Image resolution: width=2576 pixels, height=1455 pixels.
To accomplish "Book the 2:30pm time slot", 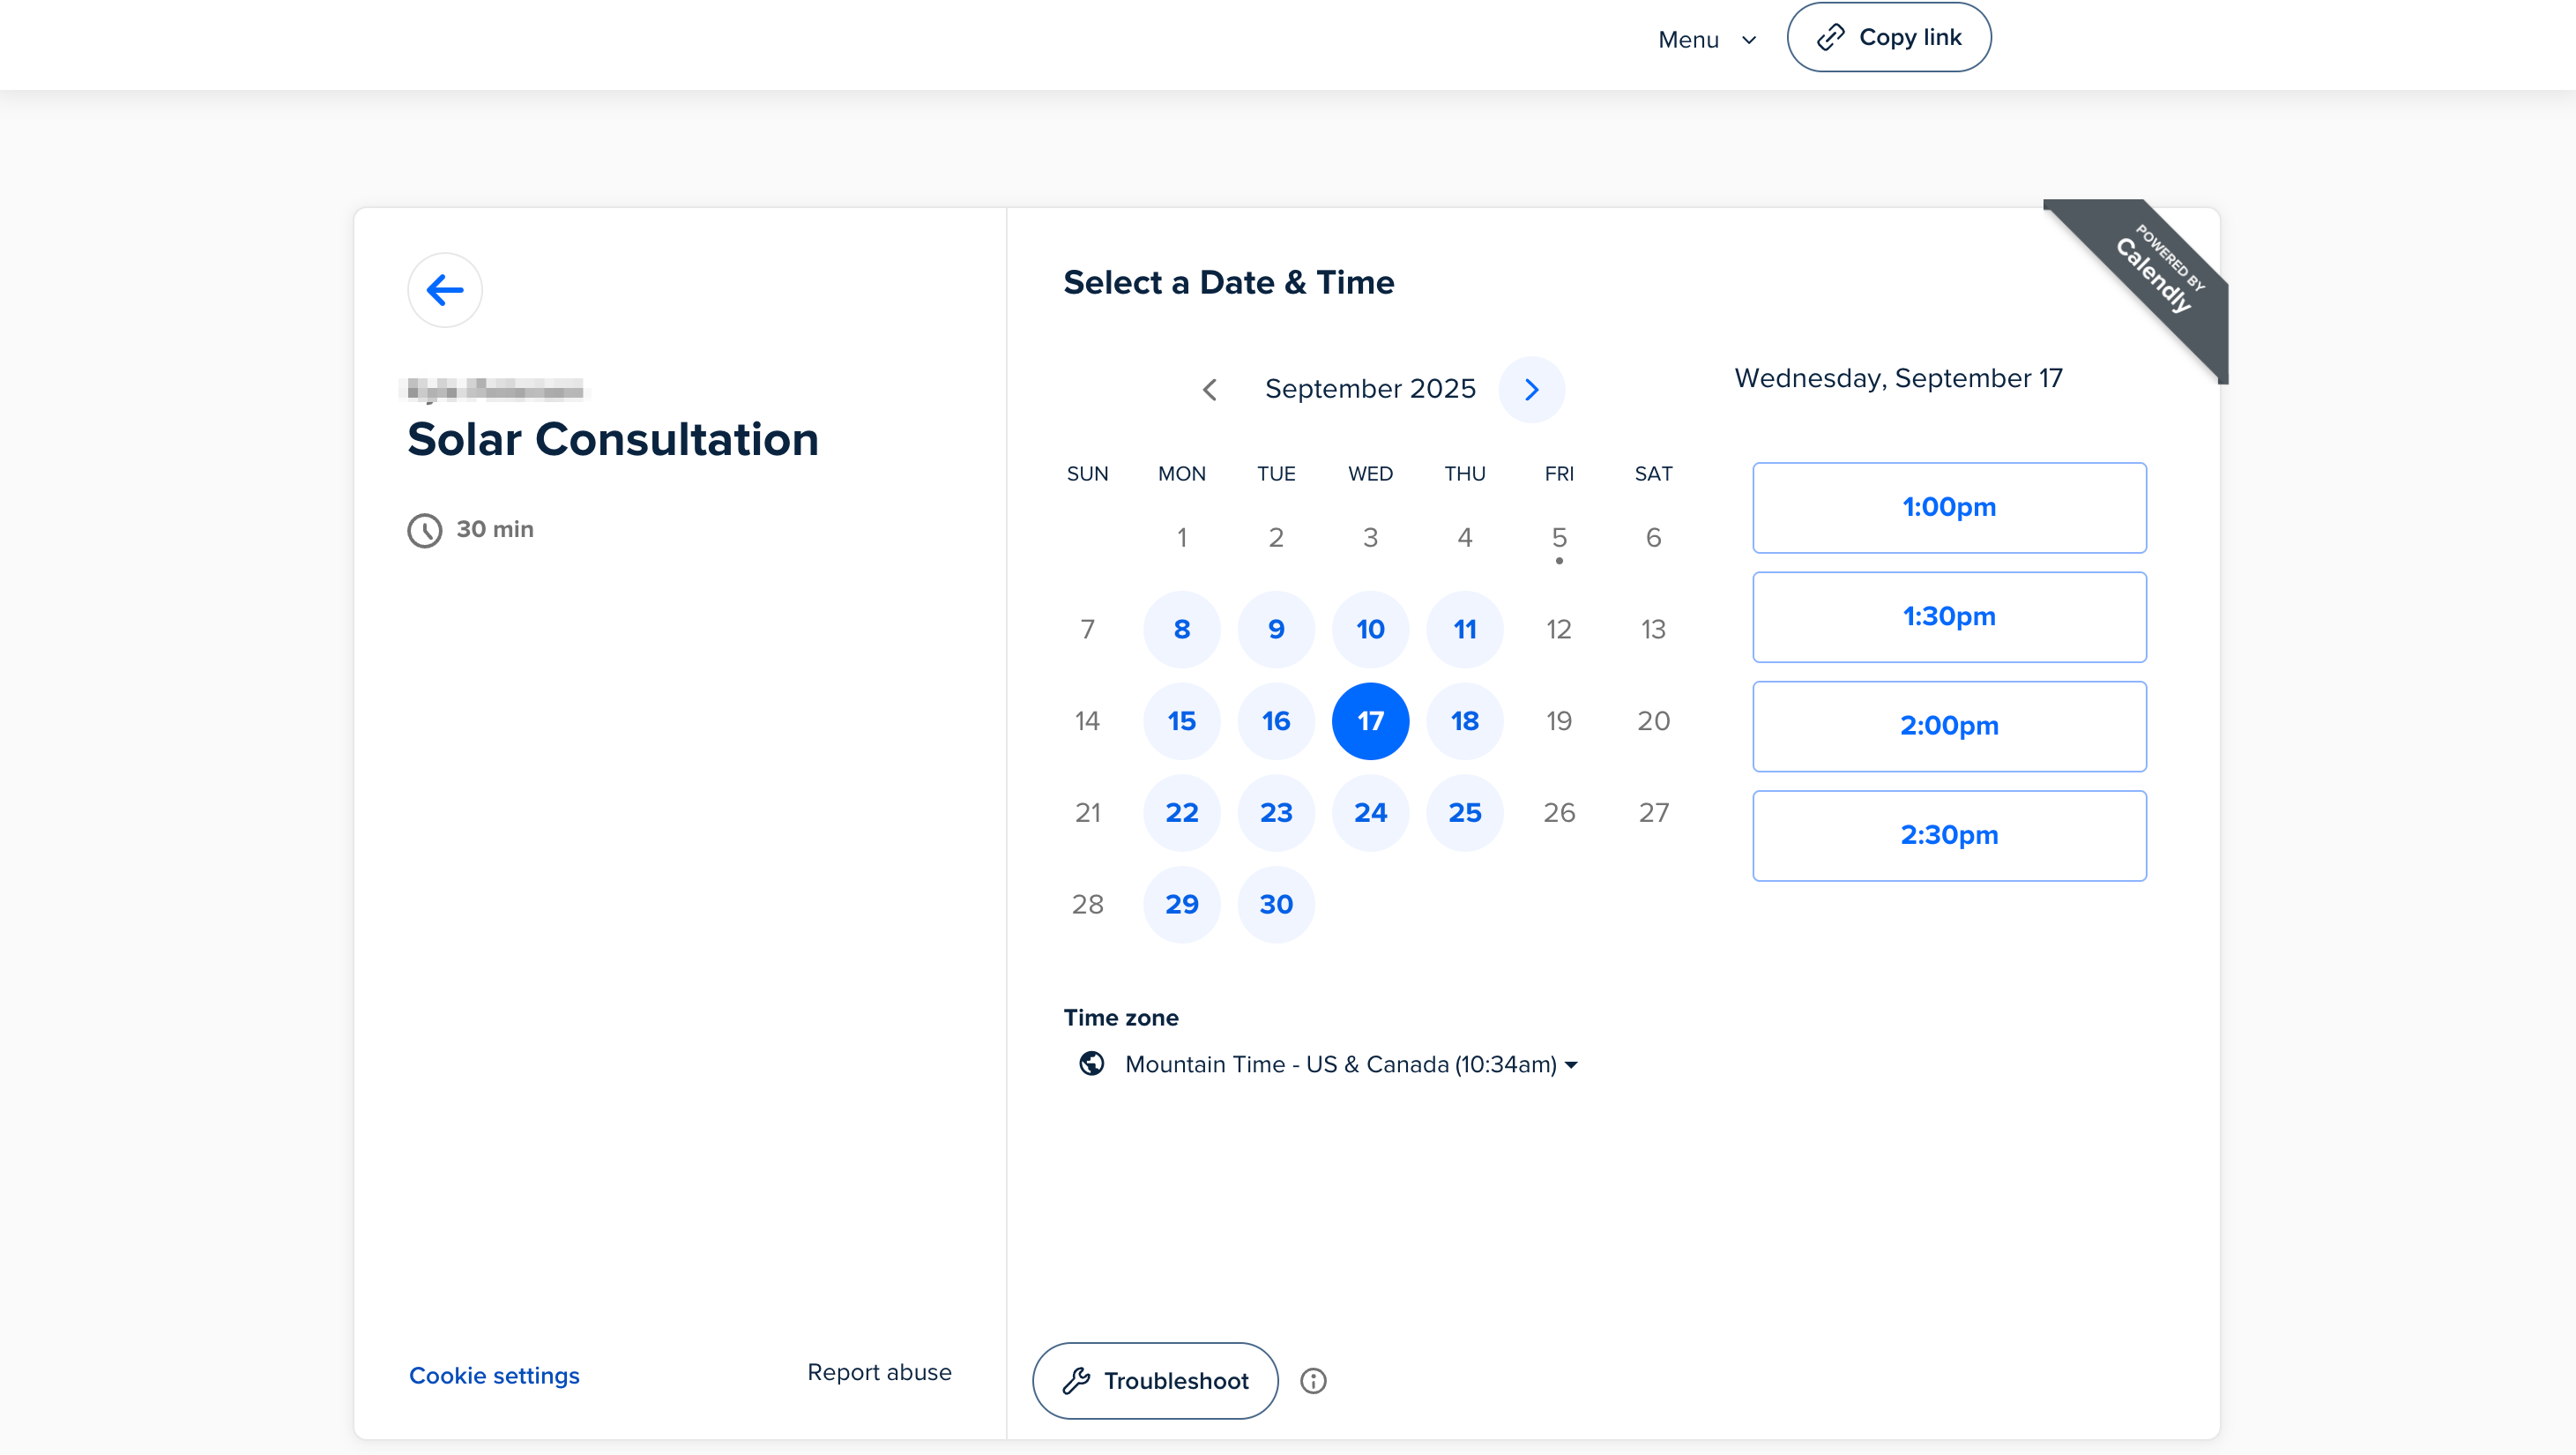I will [1948, 835].
